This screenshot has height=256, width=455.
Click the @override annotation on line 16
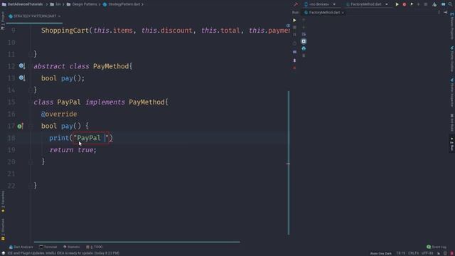[59, 114]
